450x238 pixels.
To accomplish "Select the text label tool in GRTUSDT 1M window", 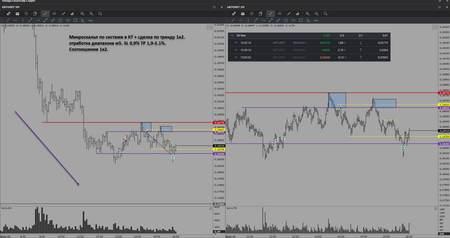I will tap(316, 21).
